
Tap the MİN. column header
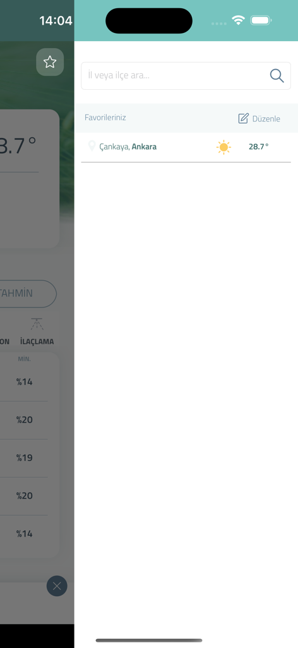tap(25, 359)
